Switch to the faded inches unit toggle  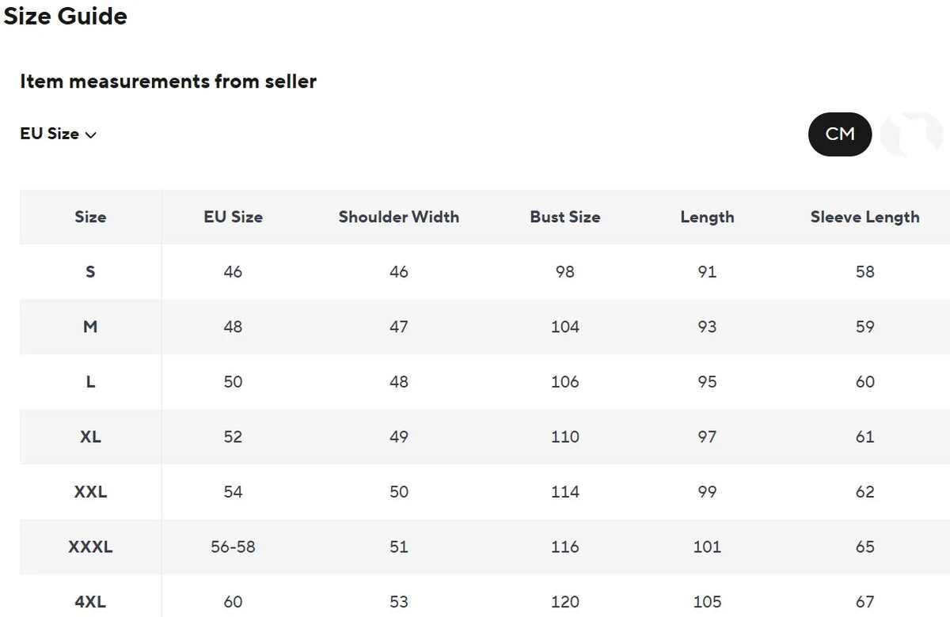point(912,134)
